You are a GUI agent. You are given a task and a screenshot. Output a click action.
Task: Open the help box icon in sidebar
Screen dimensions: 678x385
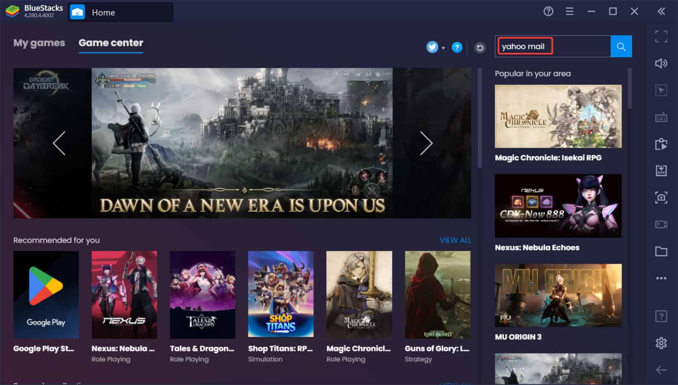(x=661, y=317)
